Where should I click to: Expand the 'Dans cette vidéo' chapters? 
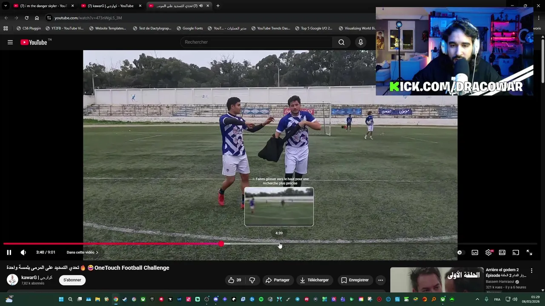[83, 252]
